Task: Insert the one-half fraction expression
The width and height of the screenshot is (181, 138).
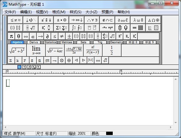Action: pyautogui.click(x=111, y=50)
